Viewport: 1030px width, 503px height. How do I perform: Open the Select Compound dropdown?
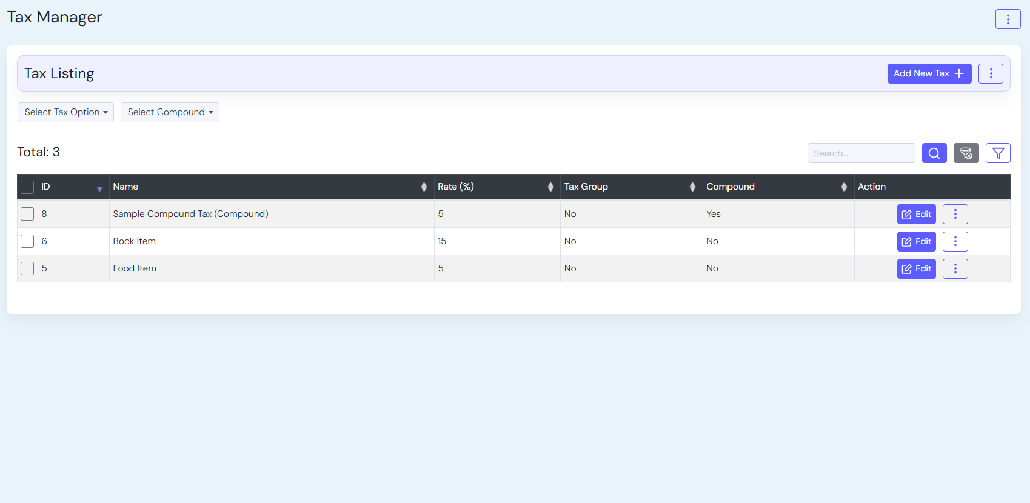coord(170,113)
